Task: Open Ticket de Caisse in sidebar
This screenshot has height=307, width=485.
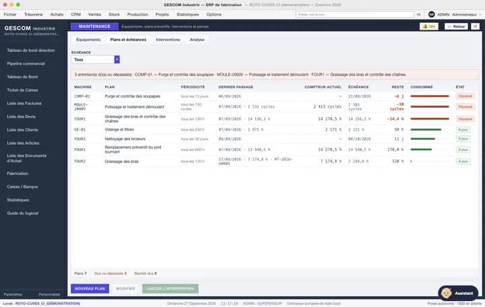Action: click(23, 90)
